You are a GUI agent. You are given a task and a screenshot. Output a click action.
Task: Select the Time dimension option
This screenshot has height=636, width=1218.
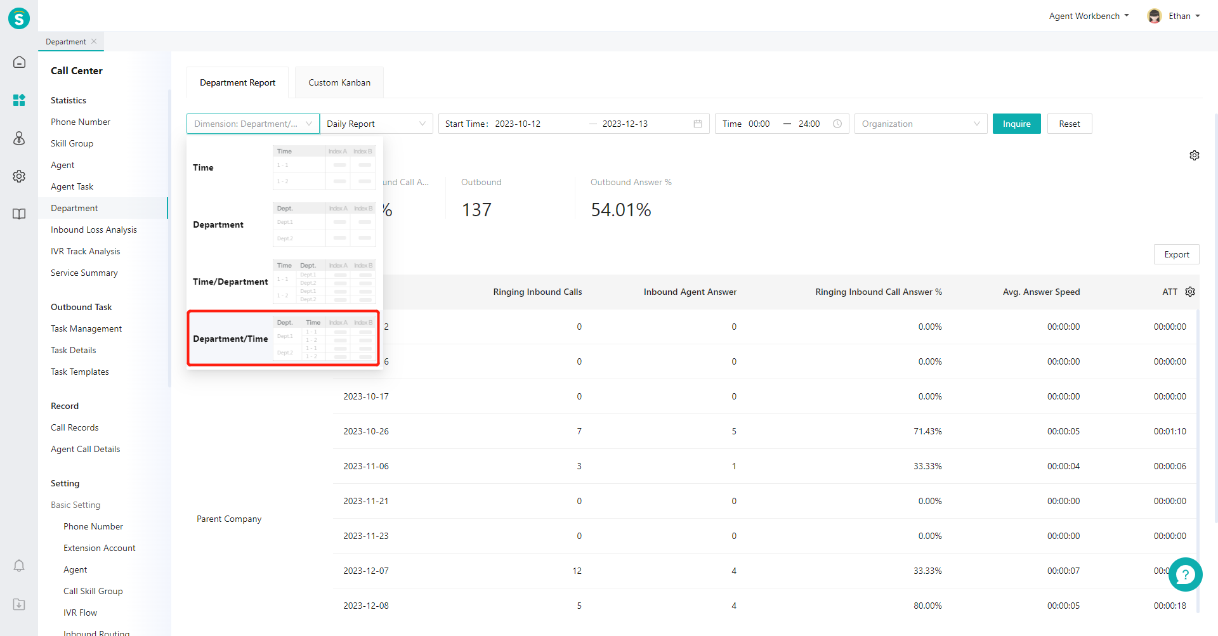(x=284, y=167)
